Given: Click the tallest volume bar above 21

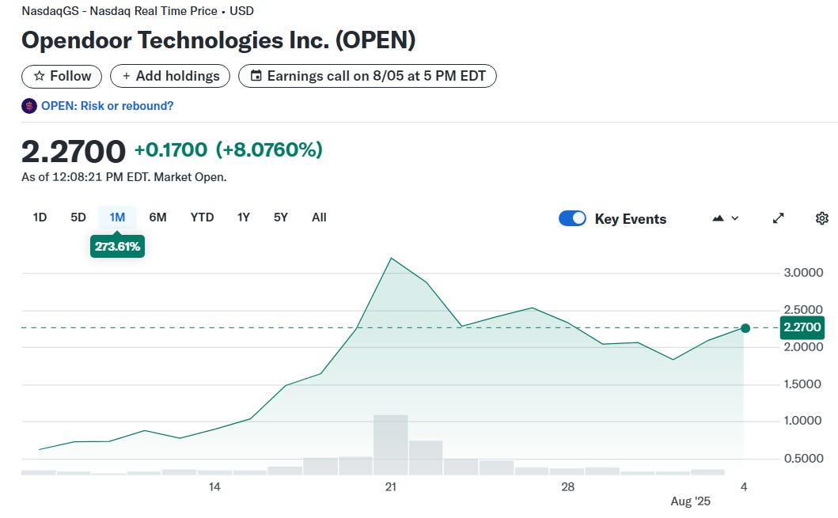Looking at the screenshot, I should point(391,444).
